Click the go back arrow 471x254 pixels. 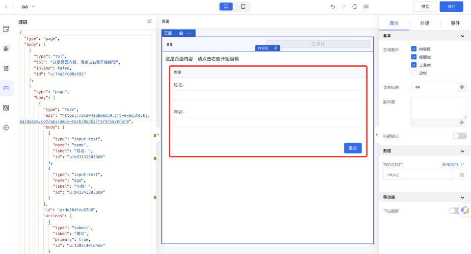(6, 7)
